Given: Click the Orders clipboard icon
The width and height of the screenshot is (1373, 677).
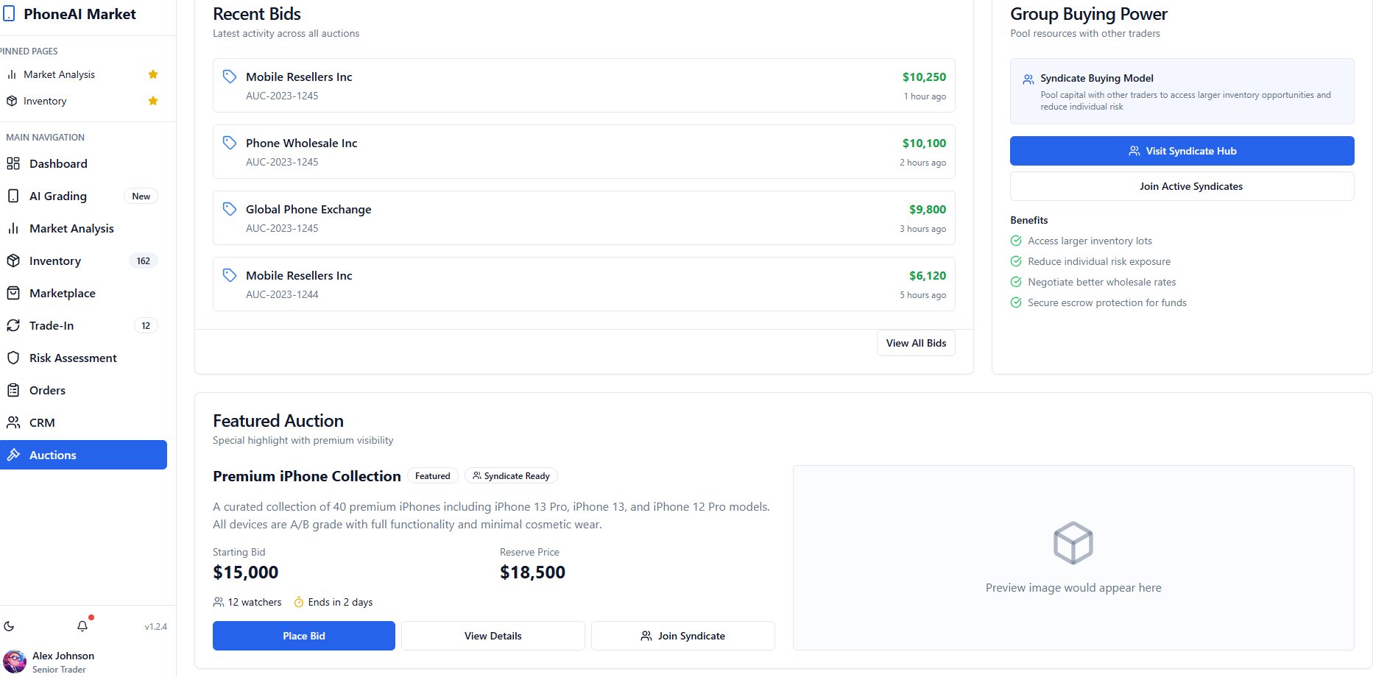Looking at the screenshot, I should pyautogui.click(x=13, y=390).
